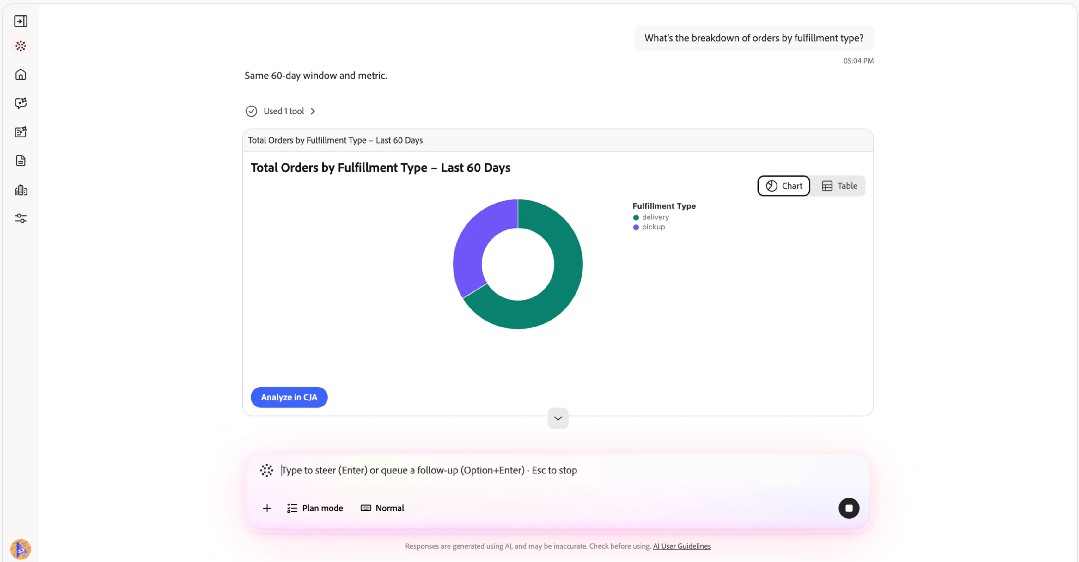Open the chat sparkle conversations icon
1079x562 pixels.
point(21,103)
